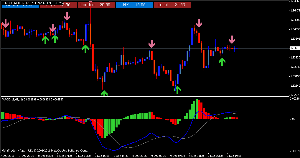
Task: Click the green buy arrow near 8 Dec 11:30
Action: (x=85, y=48)
